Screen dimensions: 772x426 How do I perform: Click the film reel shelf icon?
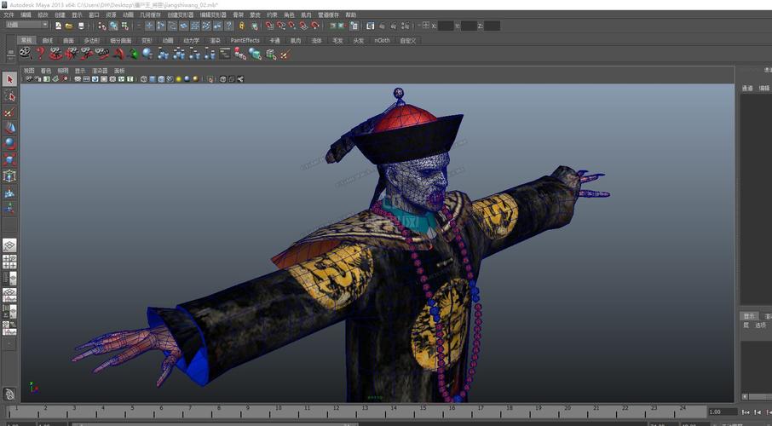click(25, 53)
